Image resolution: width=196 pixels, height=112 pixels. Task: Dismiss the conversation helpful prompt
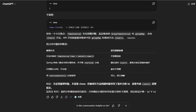[x=126, y=106]
